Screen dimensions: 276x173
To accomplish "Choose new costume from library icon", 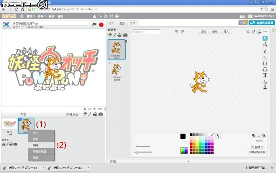I will pyautogui.click(x=110, y=35).
